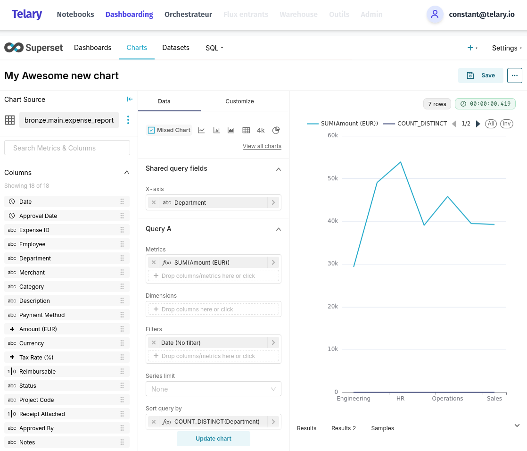Pick the pie chart type icon
Viewport: 527px width, 451px height.
coord(276,130)
